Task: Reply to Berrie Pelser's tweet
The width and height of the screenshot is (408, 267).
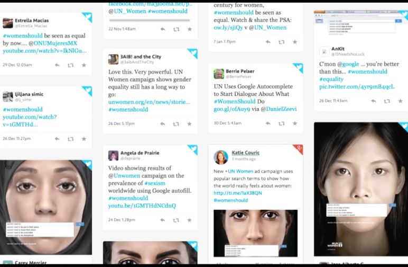Action: pyautogui.click(x=268, y=123)
